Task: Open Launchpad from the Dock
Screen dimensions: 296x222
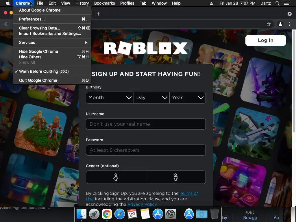Action: [94, 214]
